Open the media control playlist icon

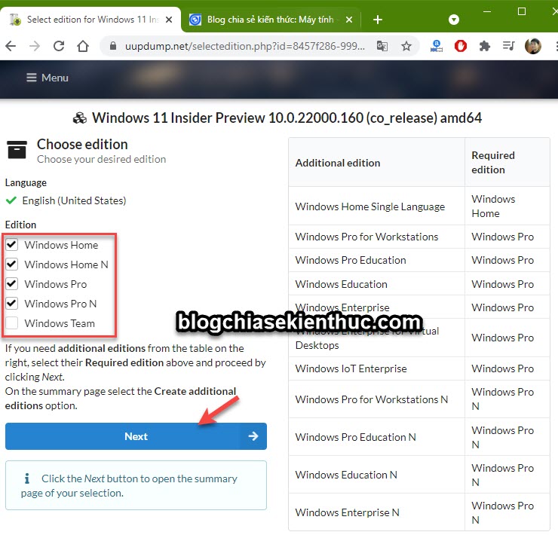[x=508, y=46]
